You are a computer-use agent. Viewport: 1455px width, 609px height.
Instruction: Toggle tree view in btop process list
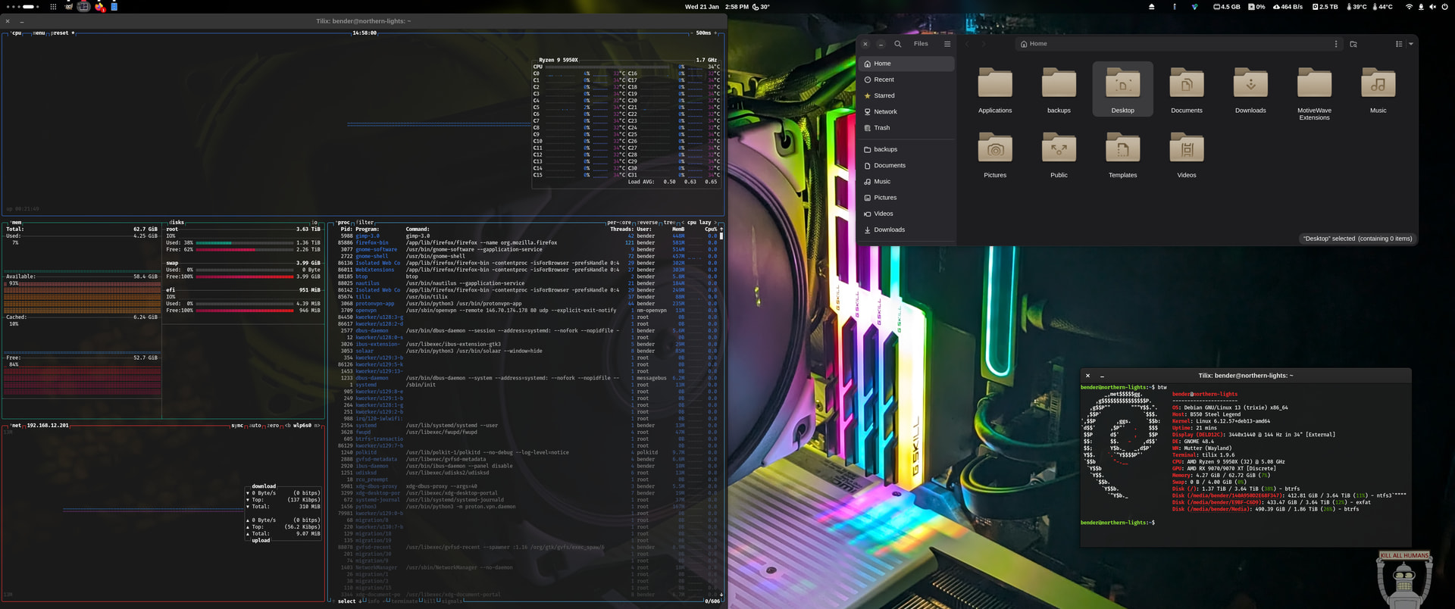click(x=670, y=223)
